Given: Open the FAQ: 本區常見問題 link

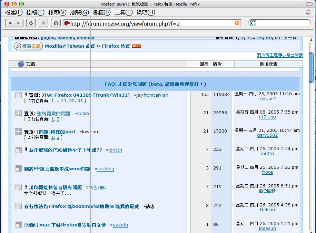Looking at the screenshot, I should (x=155, y=84).
